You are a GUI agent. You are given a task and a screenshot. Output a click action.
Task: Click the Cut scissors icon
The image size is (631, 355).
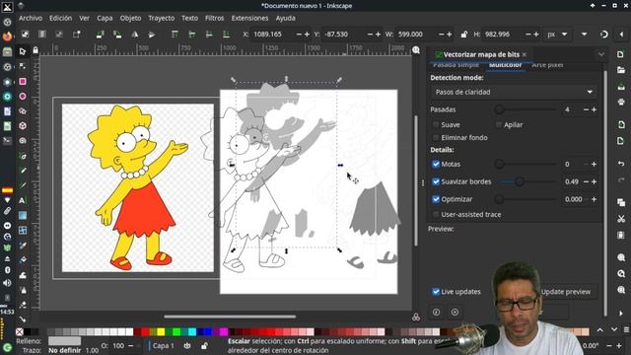(x=621, y=219)
